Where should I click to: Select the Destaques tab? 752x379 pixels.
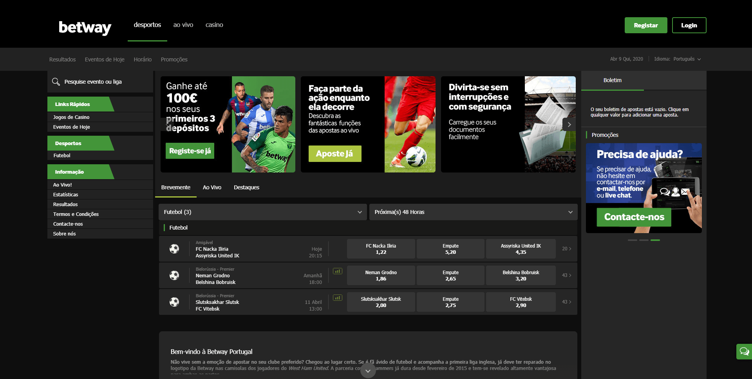coord(246,187)
